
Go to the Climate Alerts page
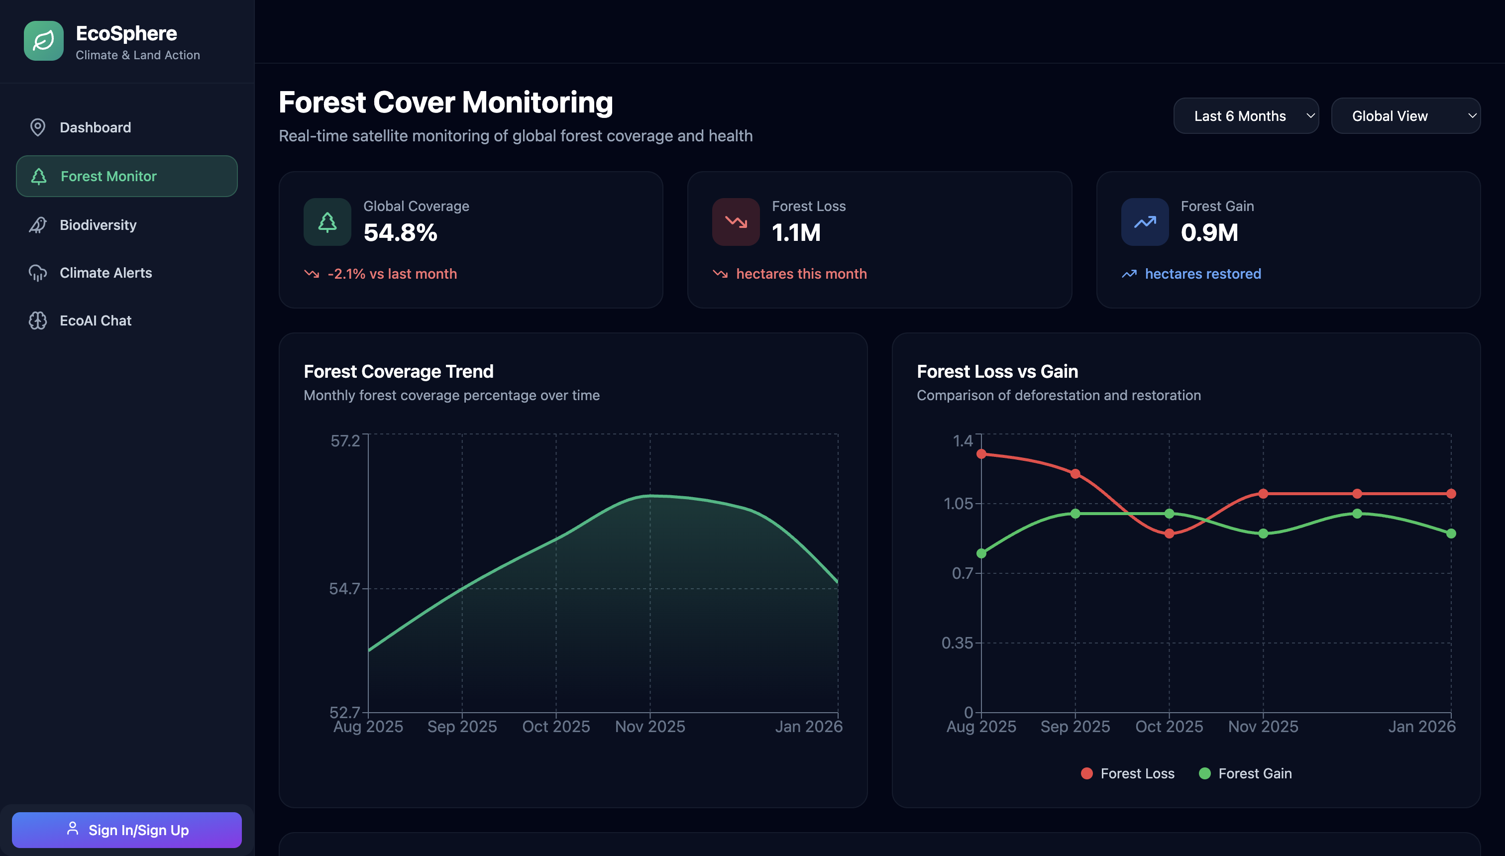click(106, 273)
